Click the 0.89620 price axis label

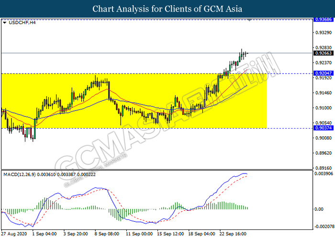(x=324, y=153)
